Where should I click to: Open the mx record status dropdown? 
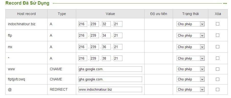coord(190,47)
